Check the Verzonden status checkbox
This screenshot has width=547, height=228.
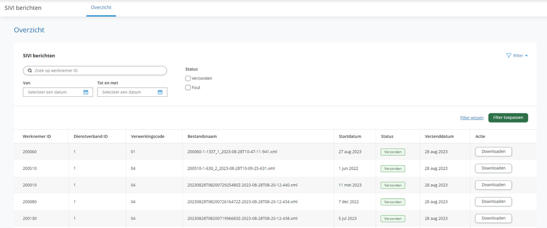click(x=188, y=78)
